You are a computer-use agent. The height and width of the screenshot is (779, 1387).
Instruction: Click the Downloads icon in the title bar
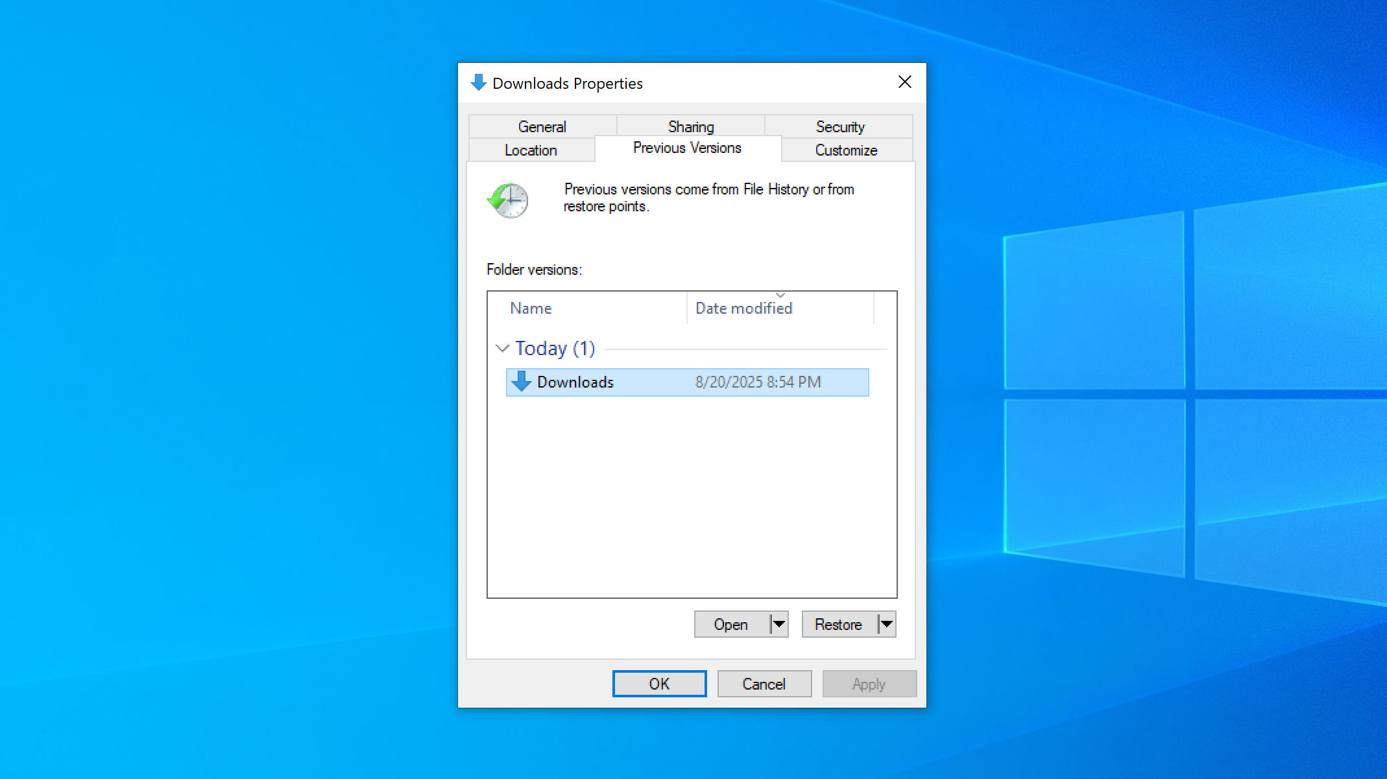point(478,82)
